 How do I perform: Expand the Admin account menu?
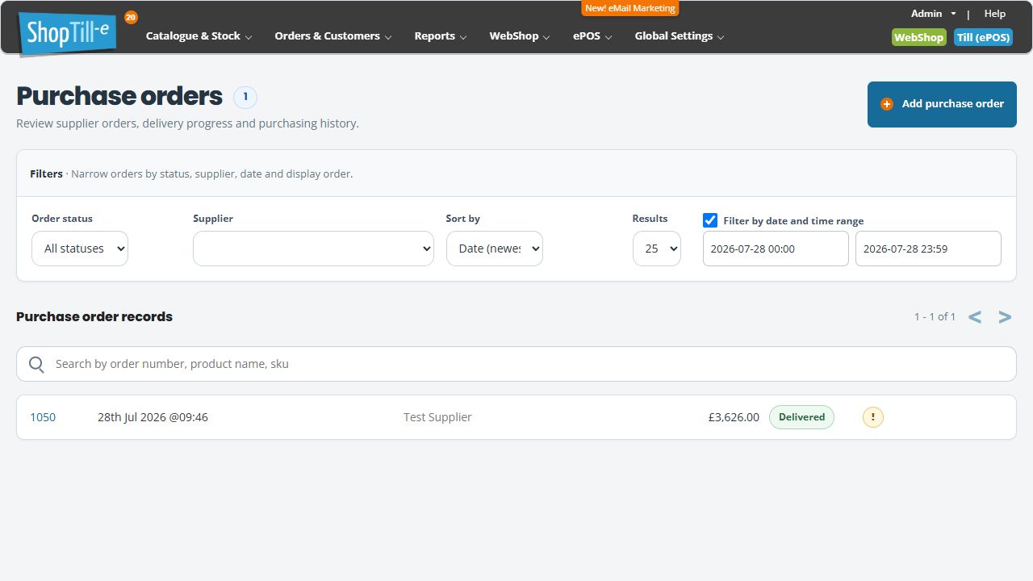click(933, 14)
